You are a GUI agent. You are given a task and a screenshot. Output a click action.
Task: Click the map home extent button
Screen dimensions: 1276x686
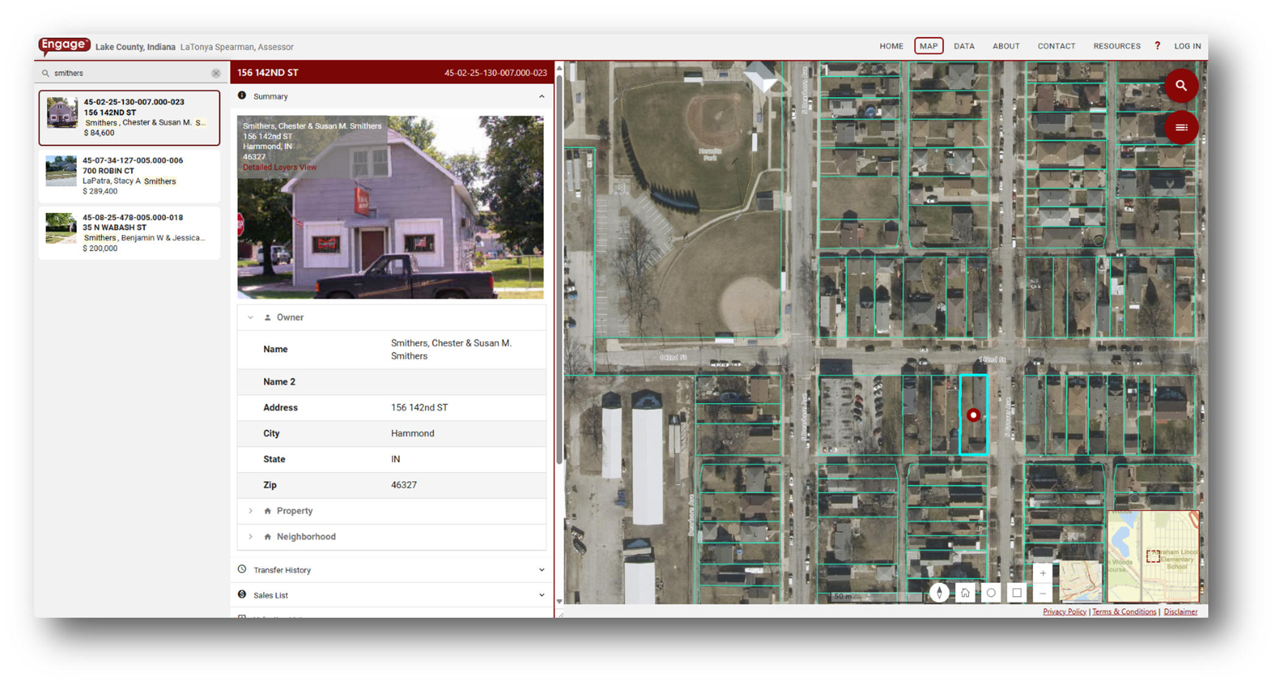click(965, 593)
